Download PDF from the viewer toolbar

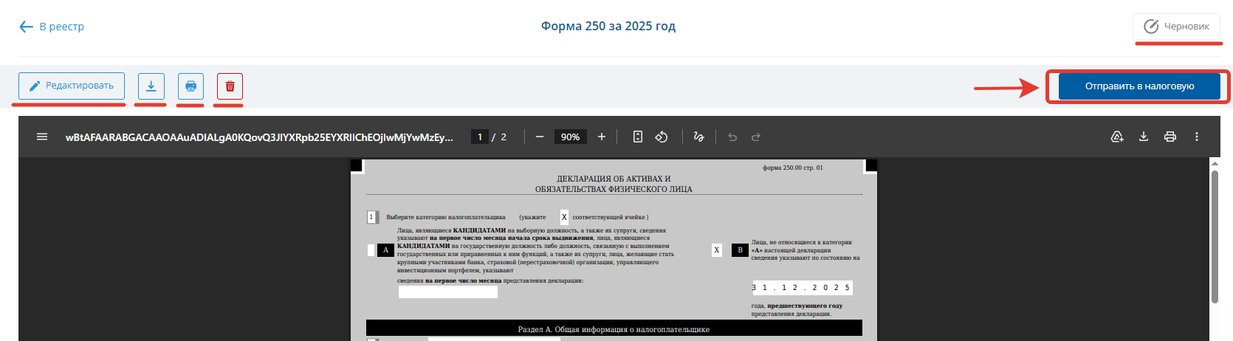click(1144, 137)
